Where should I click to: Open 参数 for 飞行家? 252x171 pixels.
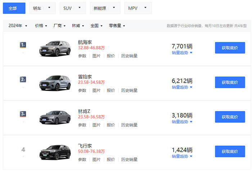click(82, 160)
